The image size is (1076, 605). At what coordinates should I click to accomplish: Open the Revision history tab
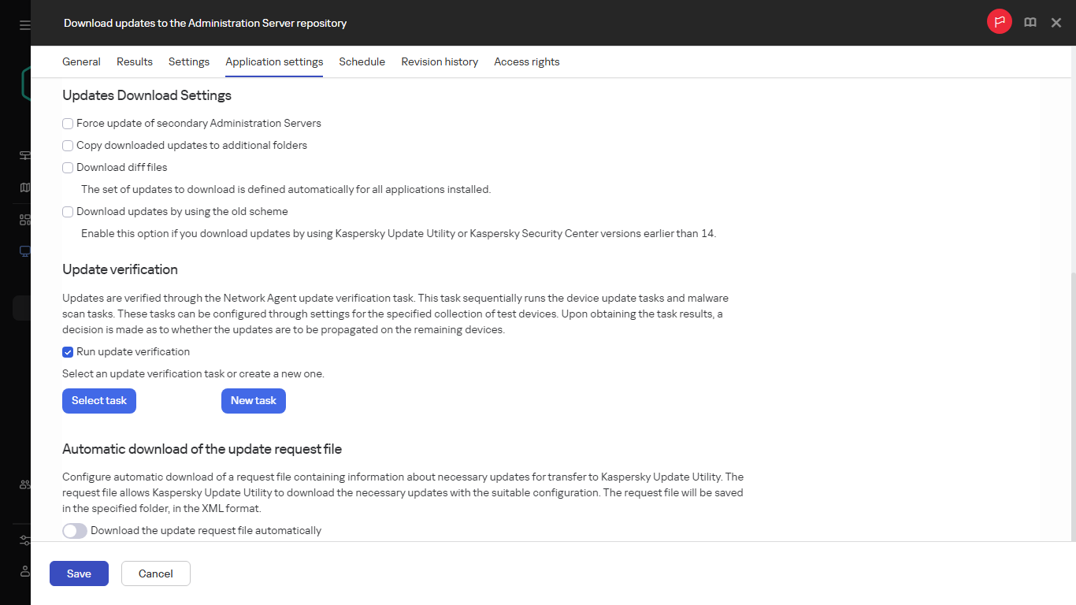click(439, 61)
